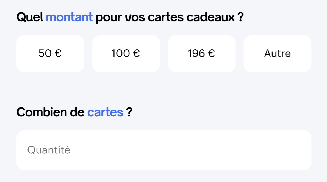Image resolution: width=327 pixels, height=182 pixels.
Task: Click into the Quantité input field
Action: pyautogui.click(x=164, y=150)
